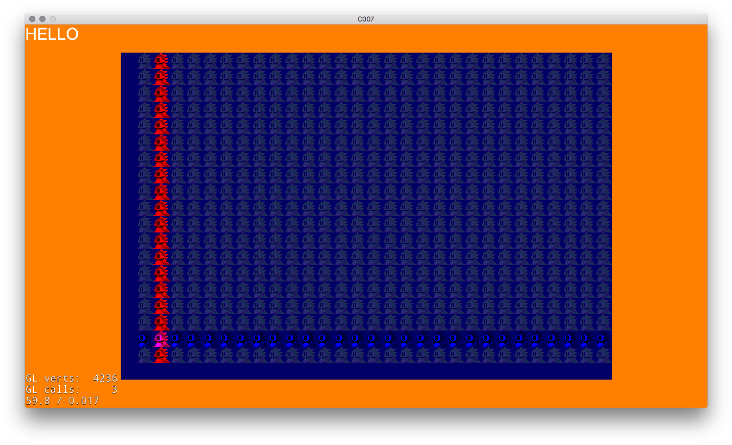The width and height of the screenshot is (732, 445).
Task: Click the GL verts 4236 readout
Action: [72, 379]
